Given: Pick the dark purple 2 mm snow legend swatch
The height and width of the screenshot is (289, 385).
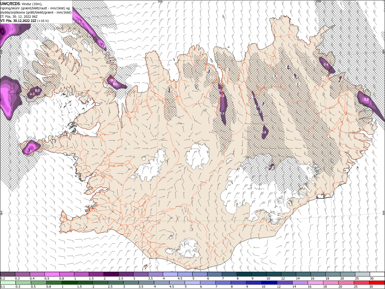Looking at the screenshot, I should coord(111,274).
